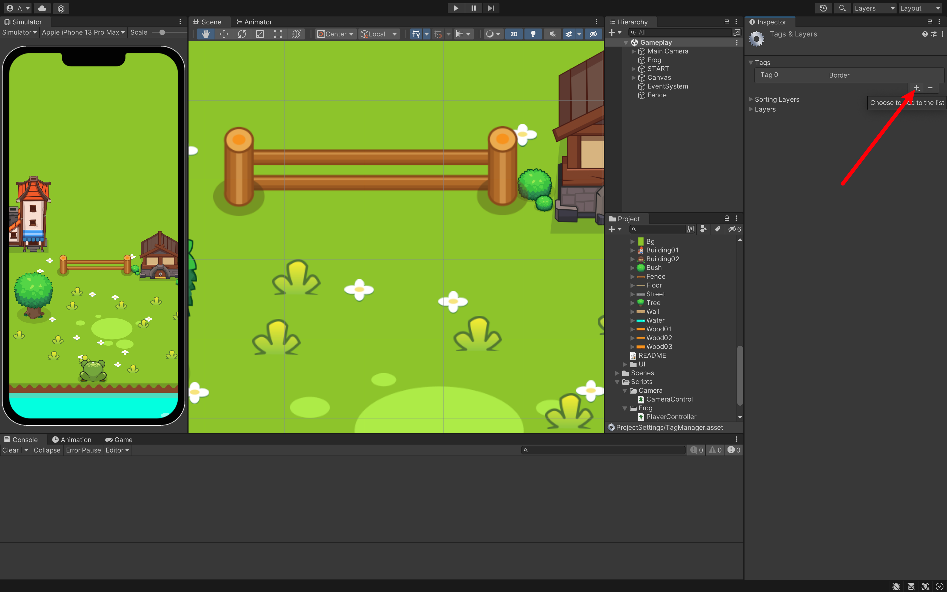The image size is (947, 592).
Task: Select the Move tool in Scene toolbar
Action: (x=224, y=34)
